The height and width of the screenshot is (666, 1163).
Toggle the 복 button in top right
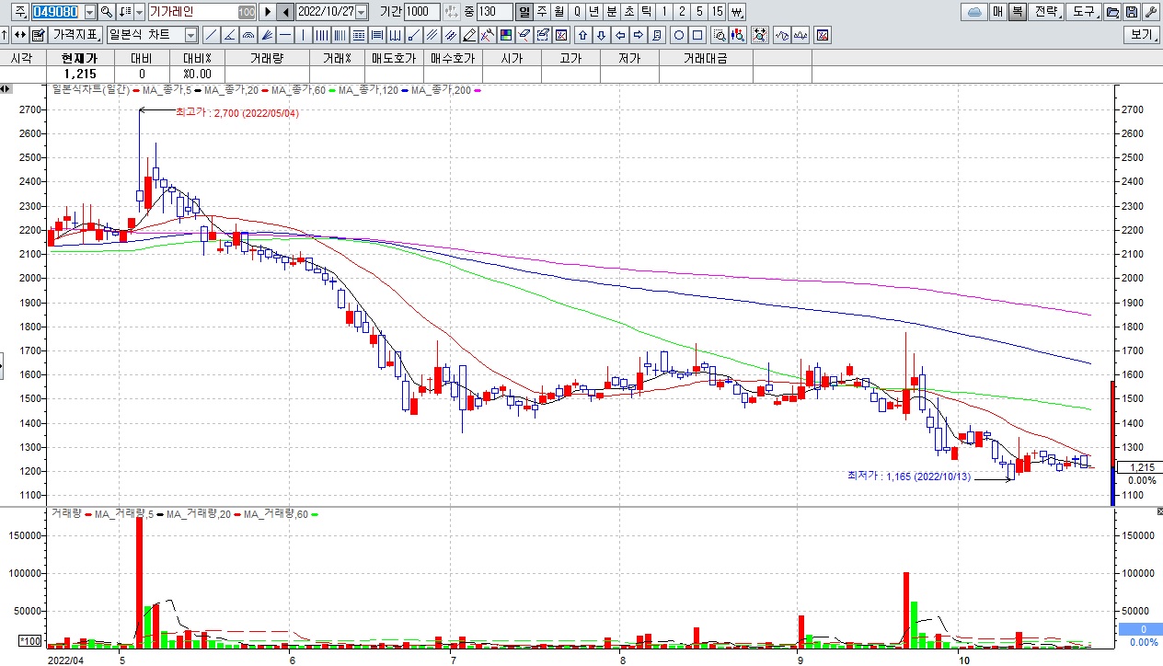click(1017, 12)
